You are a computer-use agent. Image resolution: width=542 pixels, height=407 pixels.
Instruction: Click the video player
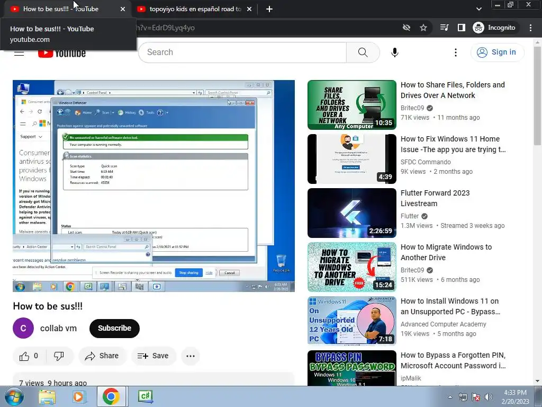point(154,186)
